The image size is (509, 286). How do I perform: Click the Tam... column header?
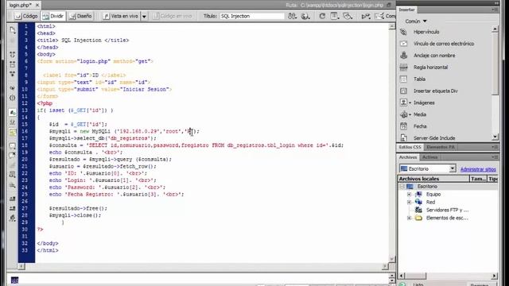click(x=479, y=179)
